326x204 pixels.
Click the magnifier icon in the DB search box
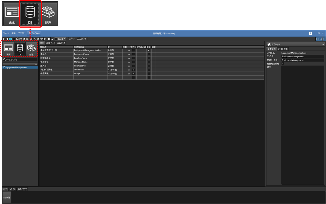(4, 60)
